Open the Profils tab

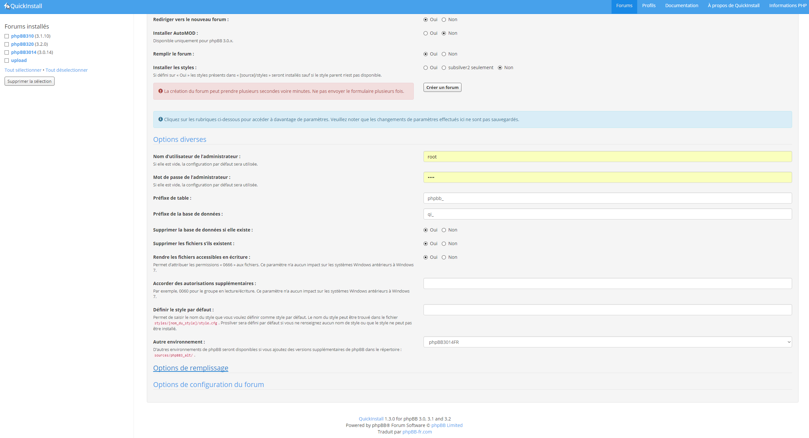point(649,6)
